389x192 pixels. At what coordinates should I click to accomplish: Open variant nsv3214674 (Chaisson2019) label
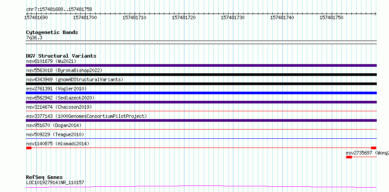pyautogui.click(x=59, y=107)
